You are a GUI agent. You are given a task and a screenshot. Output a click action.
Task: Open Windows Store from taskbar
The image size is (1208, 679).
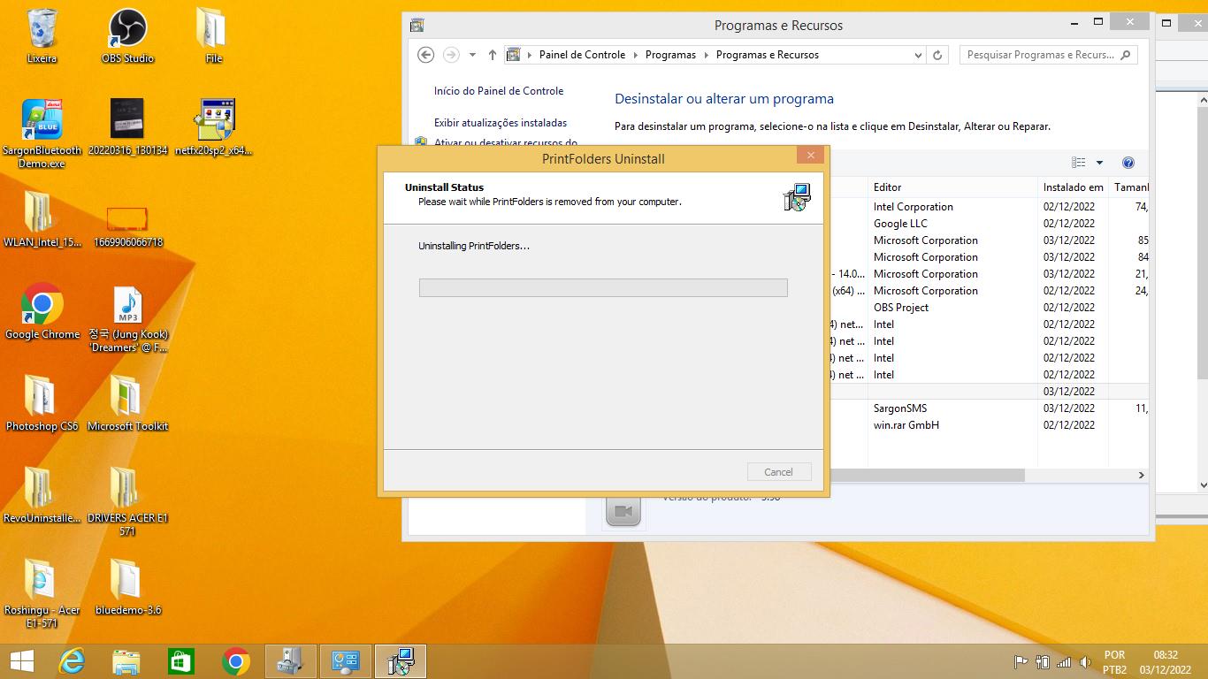click(x=181, y=661)
